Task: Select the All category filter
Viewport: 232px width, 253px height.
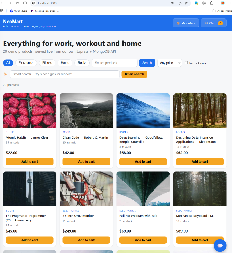Action: coord(8,63)
